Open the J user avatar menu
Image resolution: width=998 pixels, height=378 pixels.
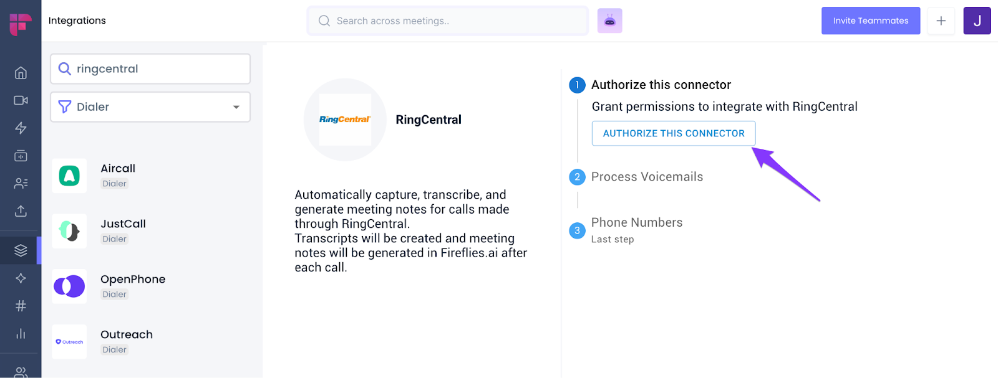977,21
